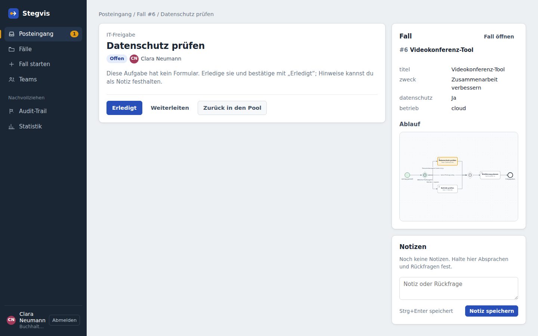Open the Posteingang menu item
The height and width of the screenshot is (336, 538).
(43, 34)
